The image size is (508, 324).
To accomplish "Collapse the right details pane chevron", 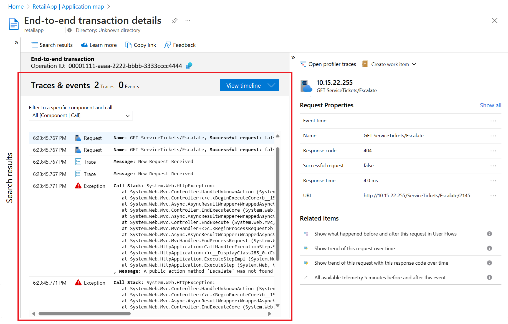I will [293, 58].
